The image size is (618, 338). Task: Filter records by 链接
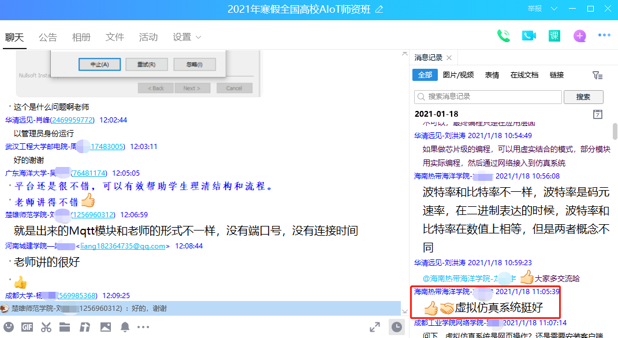tap(557, 75)
